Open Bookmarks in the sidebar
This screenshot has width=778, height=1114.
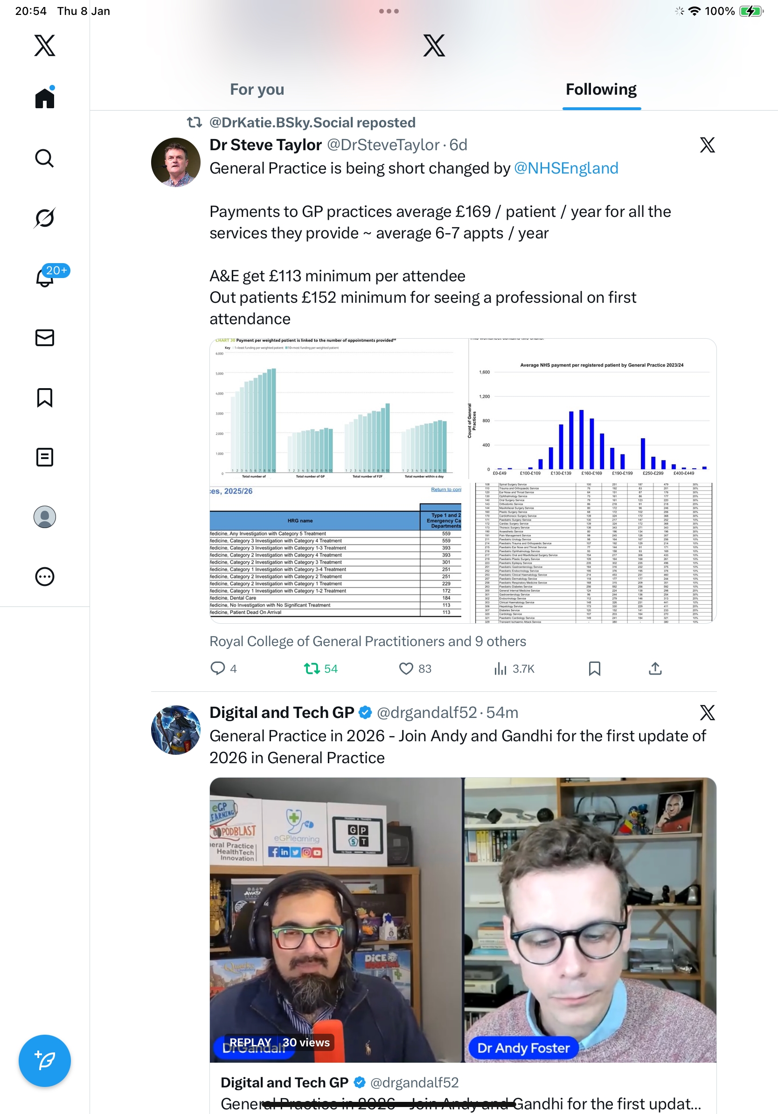pyautogui.click(x=44, y=397)
